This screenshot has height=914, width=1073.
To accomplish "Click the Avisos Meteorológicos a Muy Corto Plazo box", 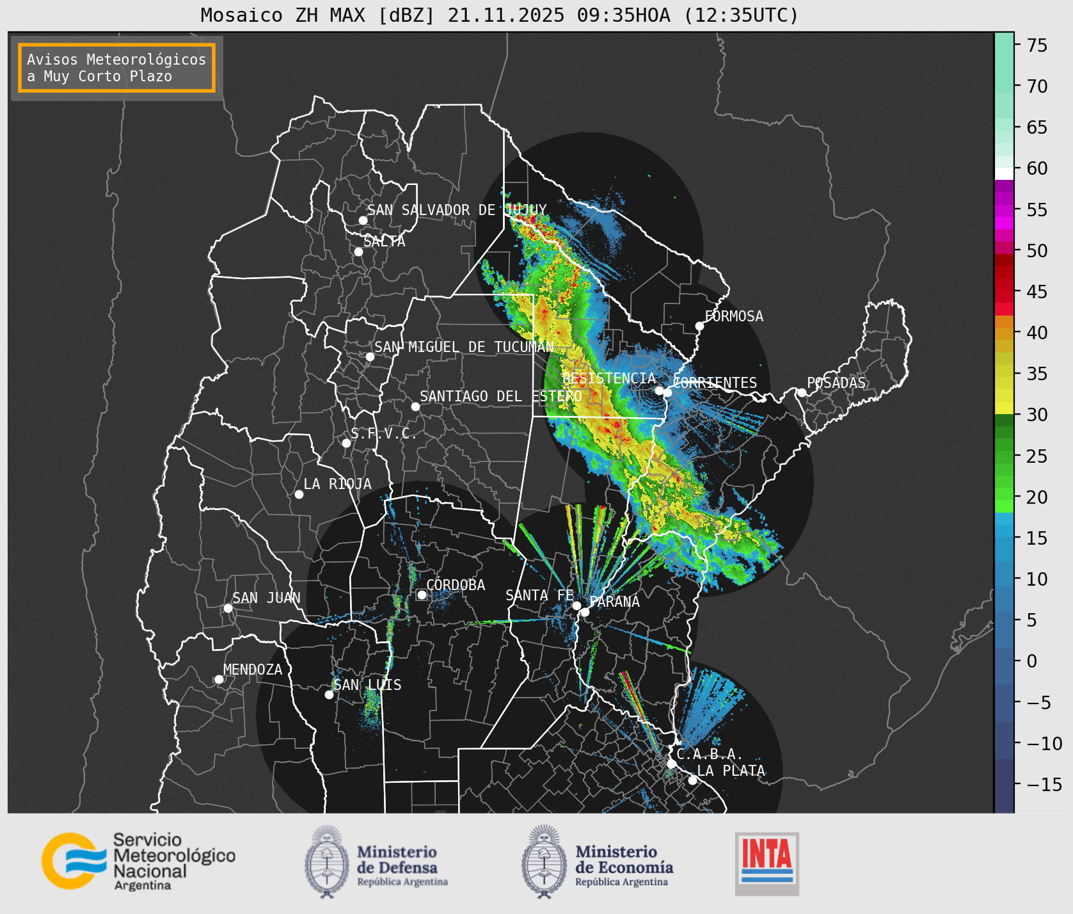I will (116, 68).
